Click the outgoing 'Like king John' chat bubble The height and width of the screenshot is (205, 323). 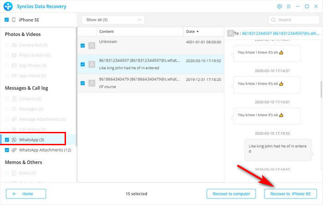[278, 150]
